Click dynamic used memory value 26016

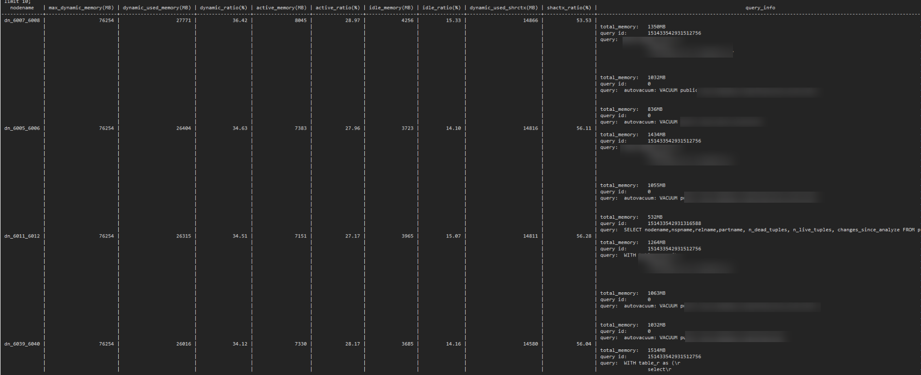pyautogui.click(x=184, y=344)
